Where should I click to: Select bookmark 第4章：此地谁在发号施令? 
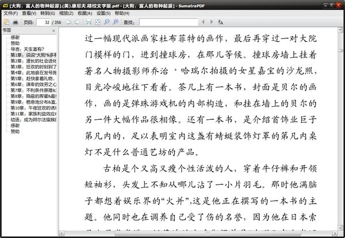click(x=33, y=73)
